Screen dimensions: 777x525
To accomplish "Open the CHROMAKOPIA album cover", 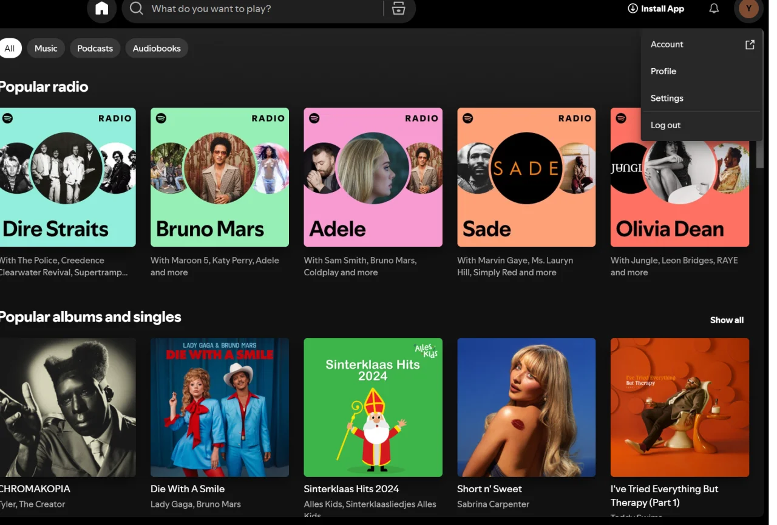I will click(68, 407).
